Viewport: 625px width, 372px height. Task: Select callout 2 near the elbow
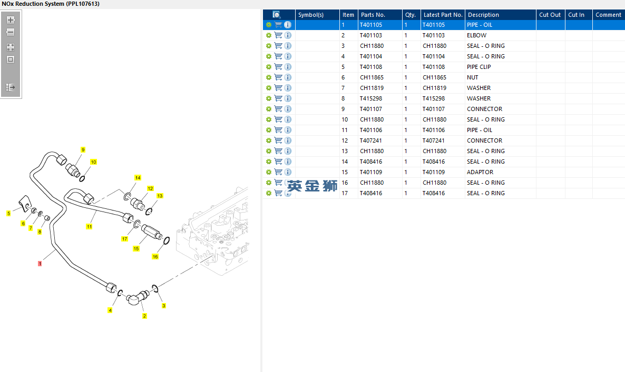pyautogui.click(x=144, y=316)
